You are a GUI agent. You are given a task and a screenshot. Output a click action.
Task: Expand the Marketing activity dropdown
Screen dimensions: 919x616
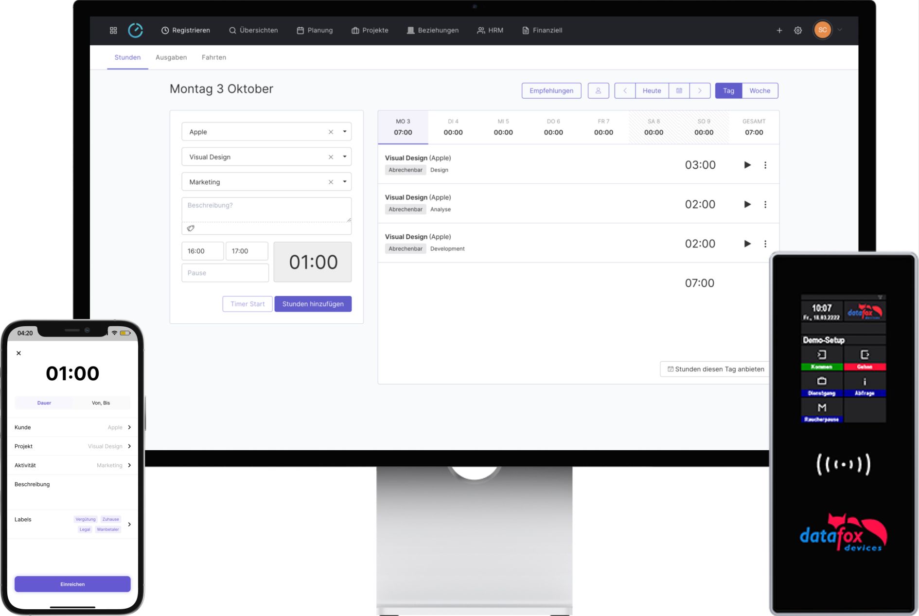pos(345,182)
